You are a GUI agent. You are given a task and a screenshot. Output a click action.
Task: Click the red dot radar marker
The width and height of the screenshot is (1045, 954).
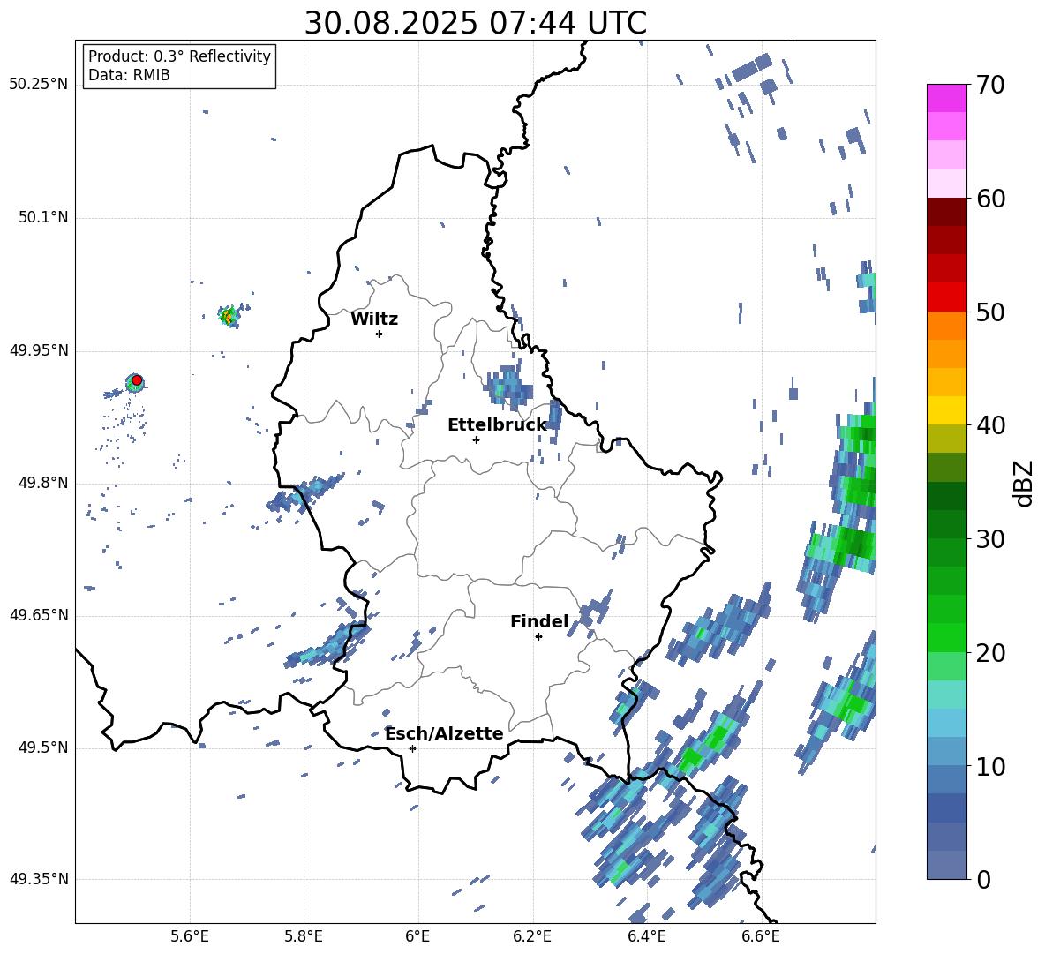[x=137, y=380]
